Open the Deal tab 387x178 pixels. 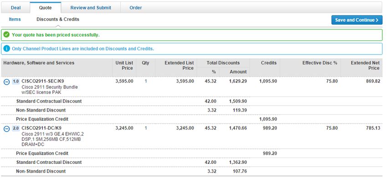click(x=16, y=8)
